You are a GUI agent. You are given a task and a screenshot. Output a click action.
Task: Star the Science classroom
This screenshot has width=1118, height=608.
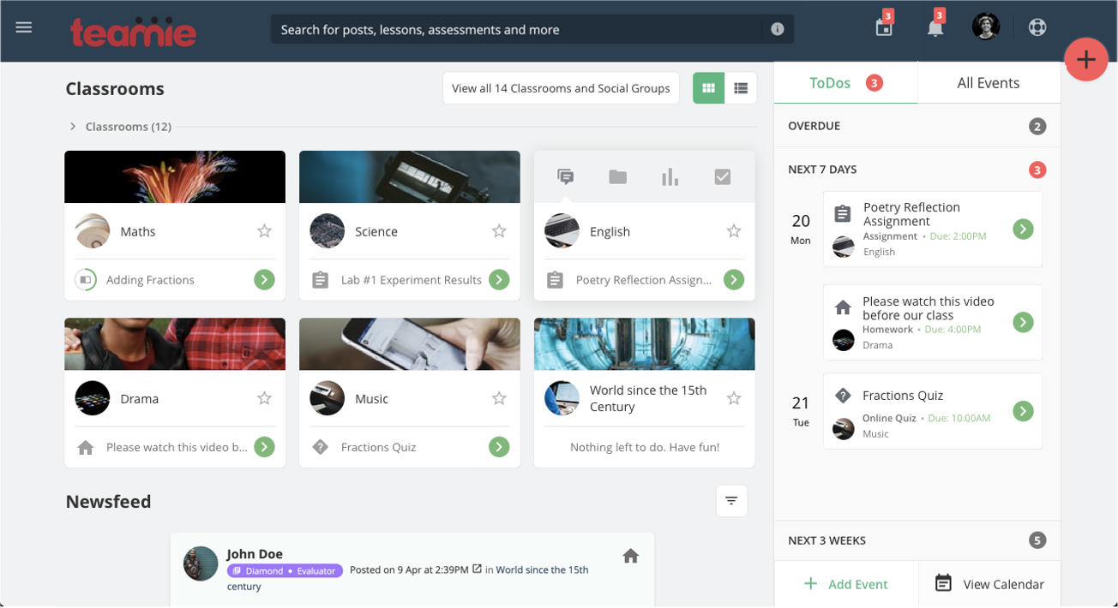[499, 231]
